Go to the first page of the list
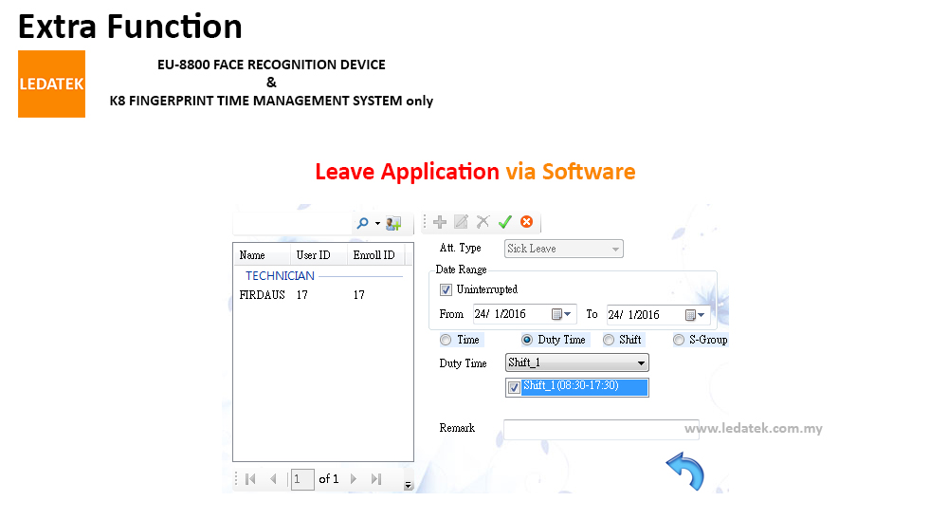 click(x=250, y=479)
